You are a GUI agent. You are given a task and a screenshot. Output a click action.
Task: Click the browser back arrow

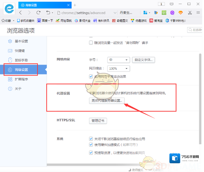click(21, 13)
